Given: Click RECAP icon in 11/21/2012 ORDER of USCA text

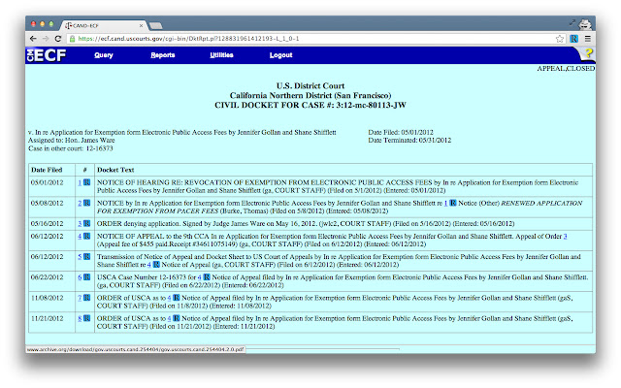Looking at the screenshot, I should [x=177, y=318].
